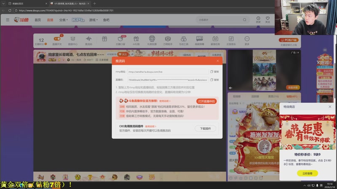Image resolution: width=337 pixels, height=189 pixels.
Task: Go back in browser
Action: pyautogui.click(x=3, y=10)
